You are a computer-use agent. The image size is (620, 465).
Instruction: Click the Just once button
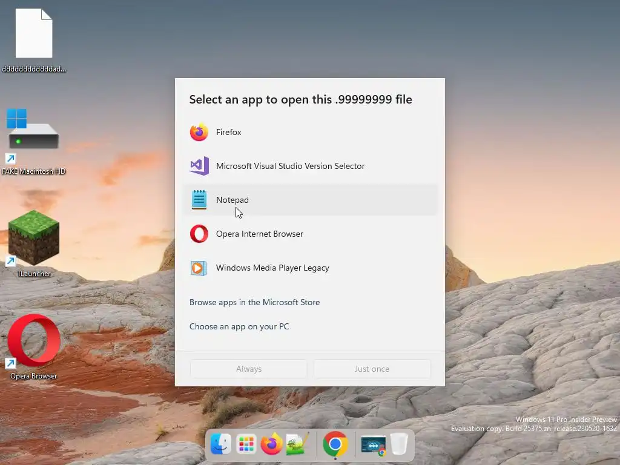point(372,369)
